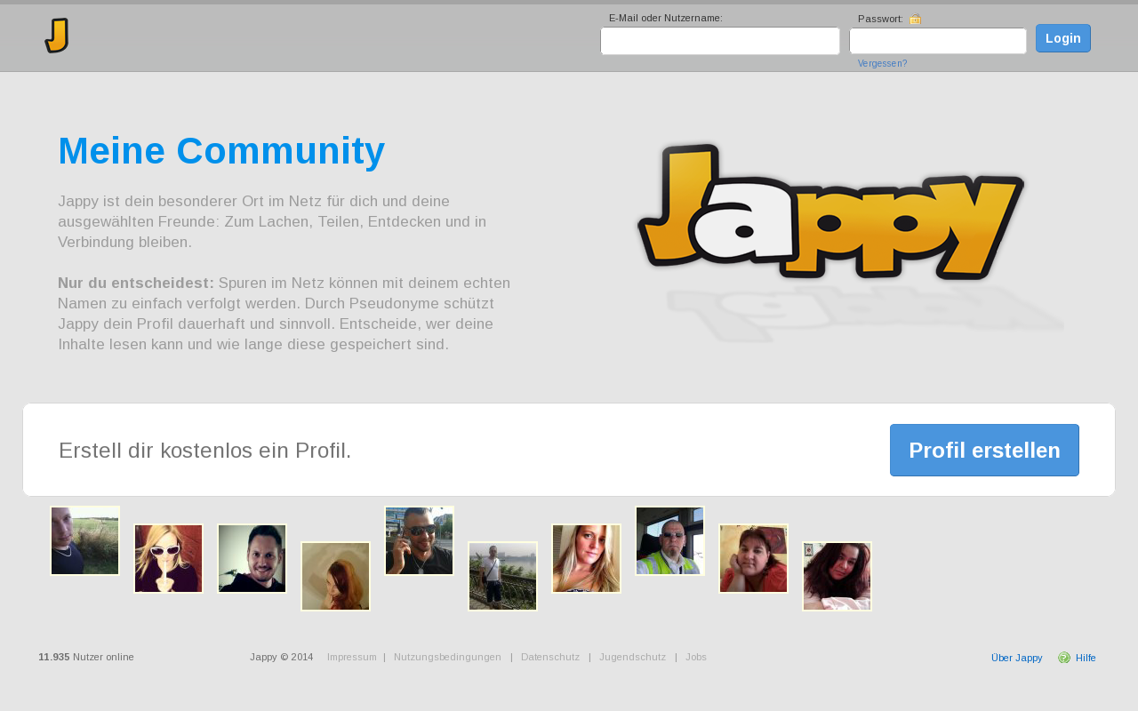Viewport: 1138px width, 711px height.
Task: Open photo of dark-haired woman lying down
Action: click(837, 577)
